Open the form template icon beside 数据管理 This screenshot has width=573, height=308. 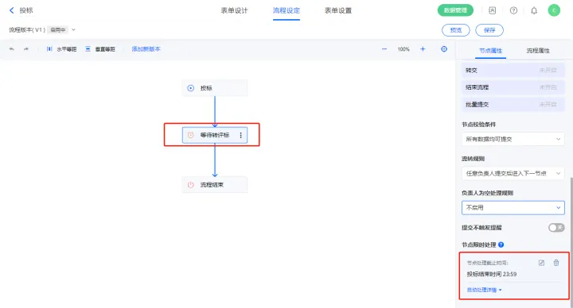point(493,10)
